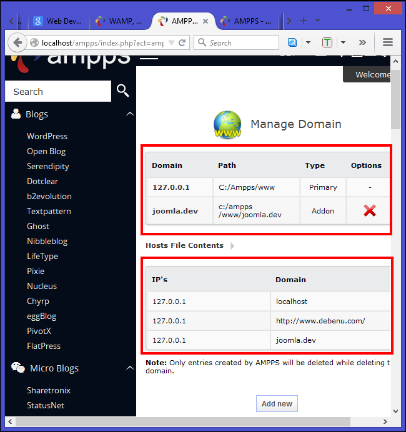Select eggBlog in sidebar
406x432 pixels.
[42, 316]
